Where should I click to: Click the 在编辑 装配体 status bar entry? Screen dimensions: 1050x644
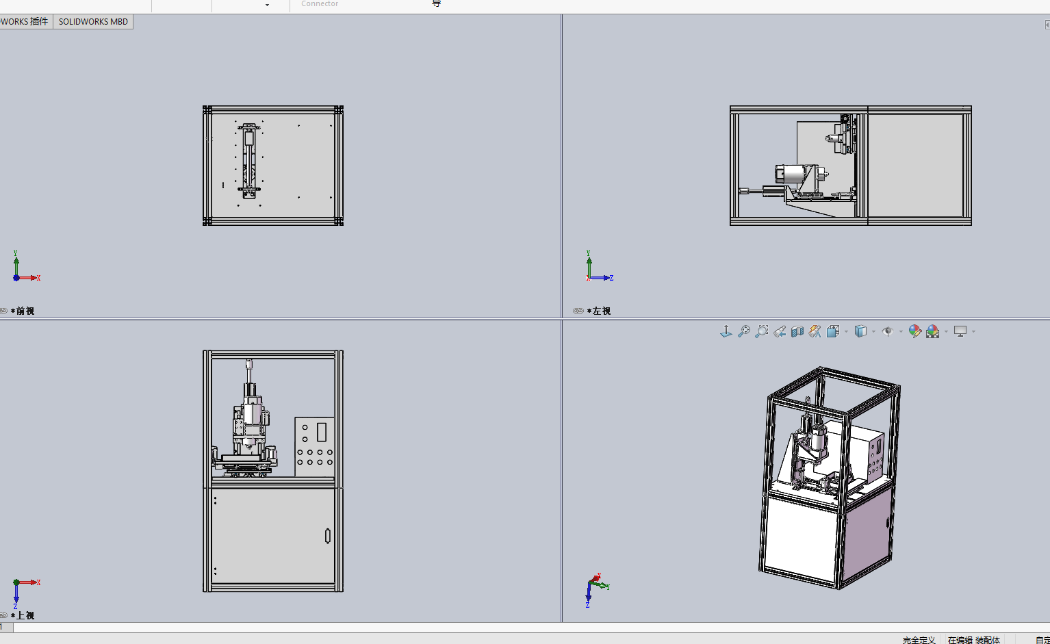tap(974, 640)
